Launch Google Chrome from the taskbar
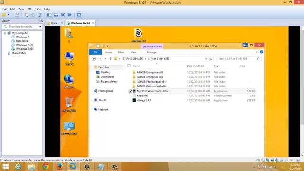 coord(46,167)
